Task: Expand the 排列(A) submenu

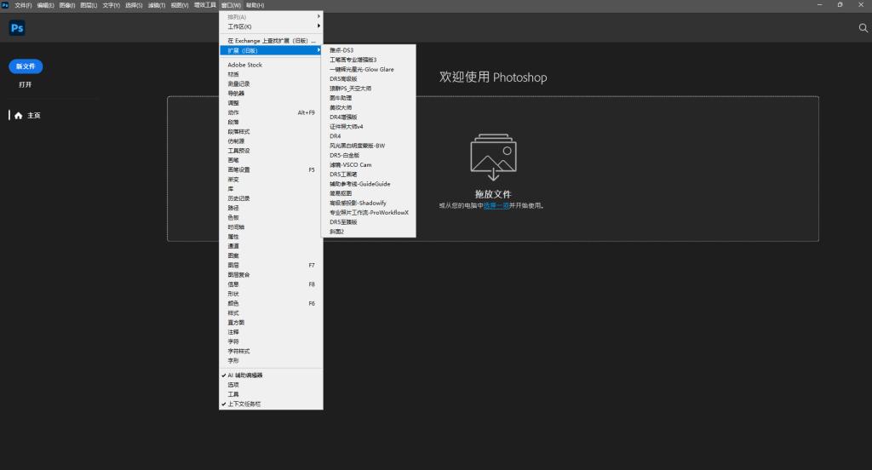Action: click(x=271, y=17)
